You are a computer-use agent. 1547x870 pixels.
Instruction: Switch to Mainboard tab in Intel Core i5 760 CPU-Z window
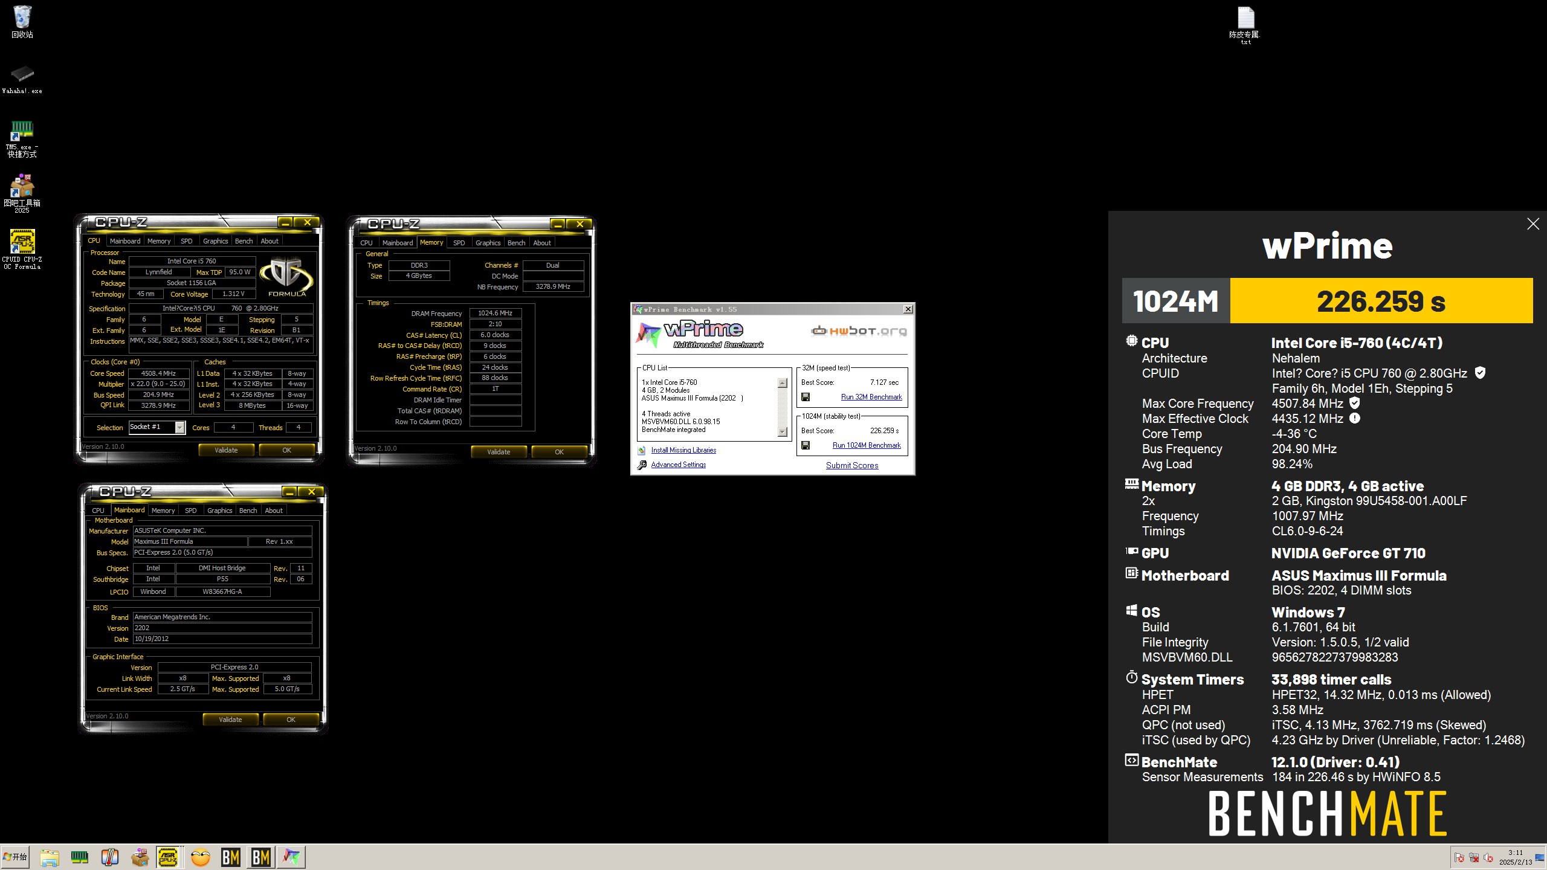[125, 241]
